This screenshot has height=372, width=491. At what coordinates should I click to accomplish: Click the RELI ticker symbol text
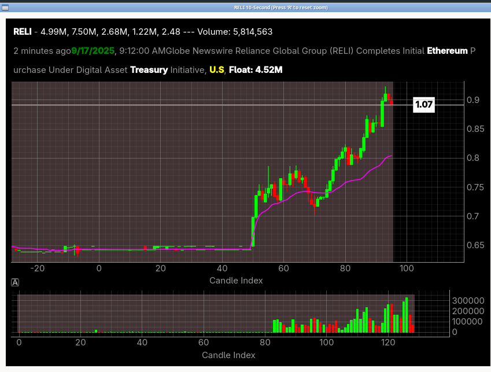22,32
